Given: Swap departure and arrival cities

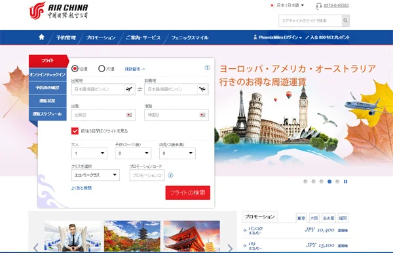Looking at the screenshot, I should [140, 89].
